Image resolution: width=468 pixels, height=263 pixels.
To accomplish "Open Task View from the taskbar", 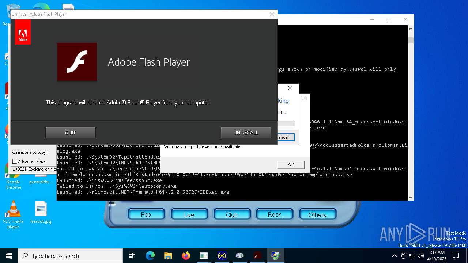I will (x=132, y=256).
